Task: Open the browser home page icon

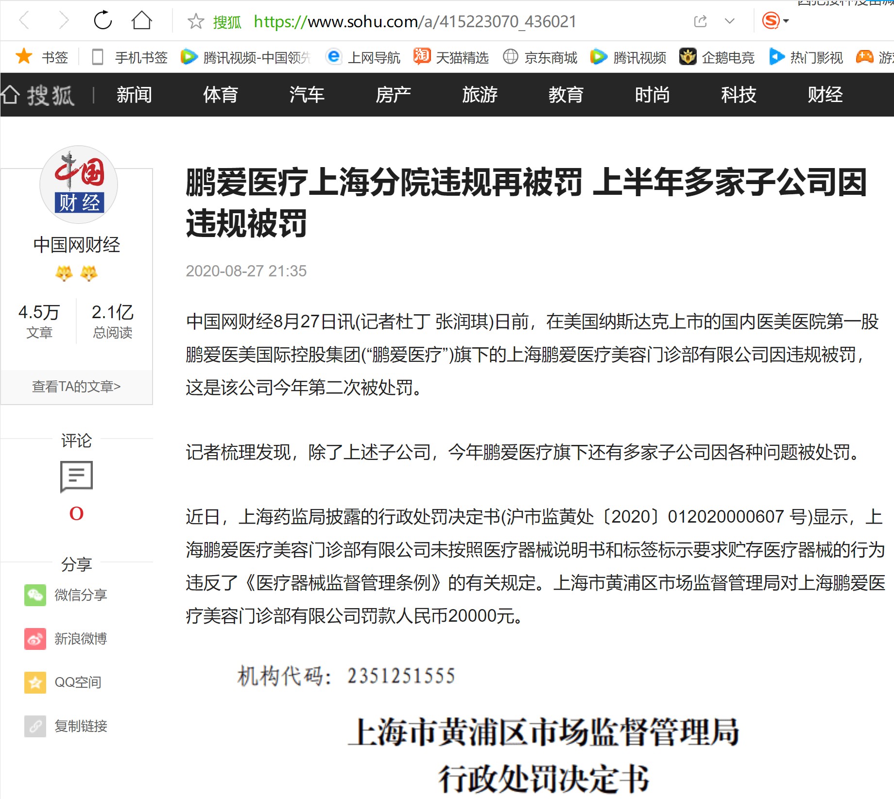Action: click(x=142, y=20)
